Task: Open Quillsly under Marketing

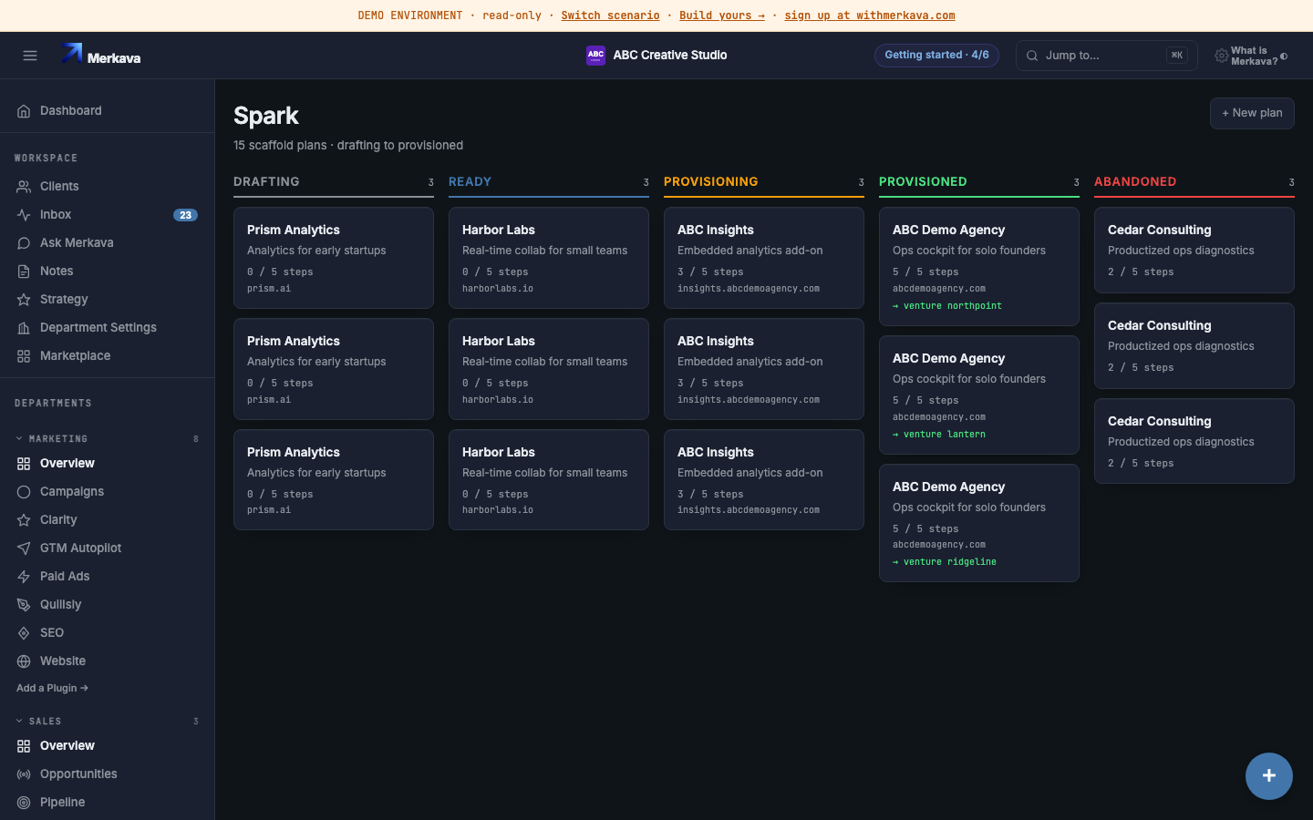Action: click(x=107, y=605)
